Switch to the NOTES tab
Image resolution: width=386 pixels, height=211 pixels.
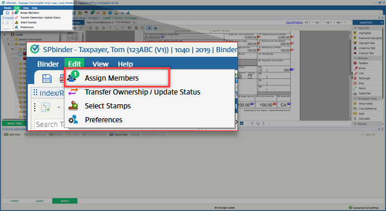65,201
